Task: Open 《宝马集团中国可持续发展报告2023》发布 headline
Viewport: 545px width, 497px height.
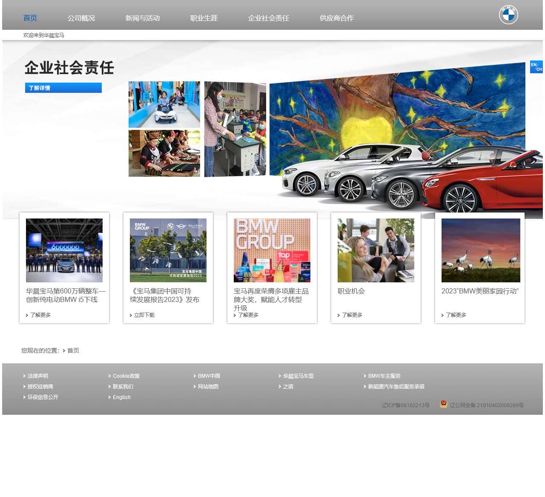Action: [x=165, y=295]
